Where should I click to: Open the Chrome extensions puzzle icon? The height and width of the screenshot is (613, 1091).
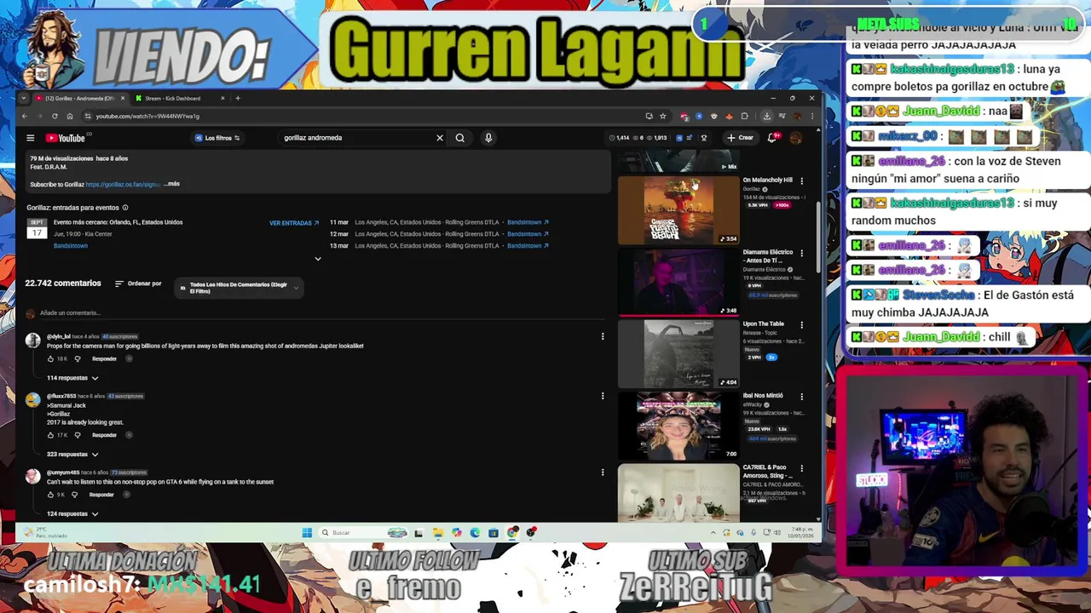point(744,116)
